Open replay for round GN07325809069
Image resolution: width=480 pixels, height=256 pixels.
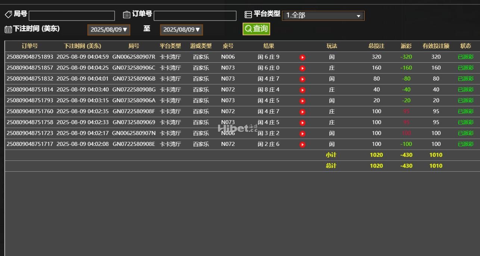(x=302, y=123)
